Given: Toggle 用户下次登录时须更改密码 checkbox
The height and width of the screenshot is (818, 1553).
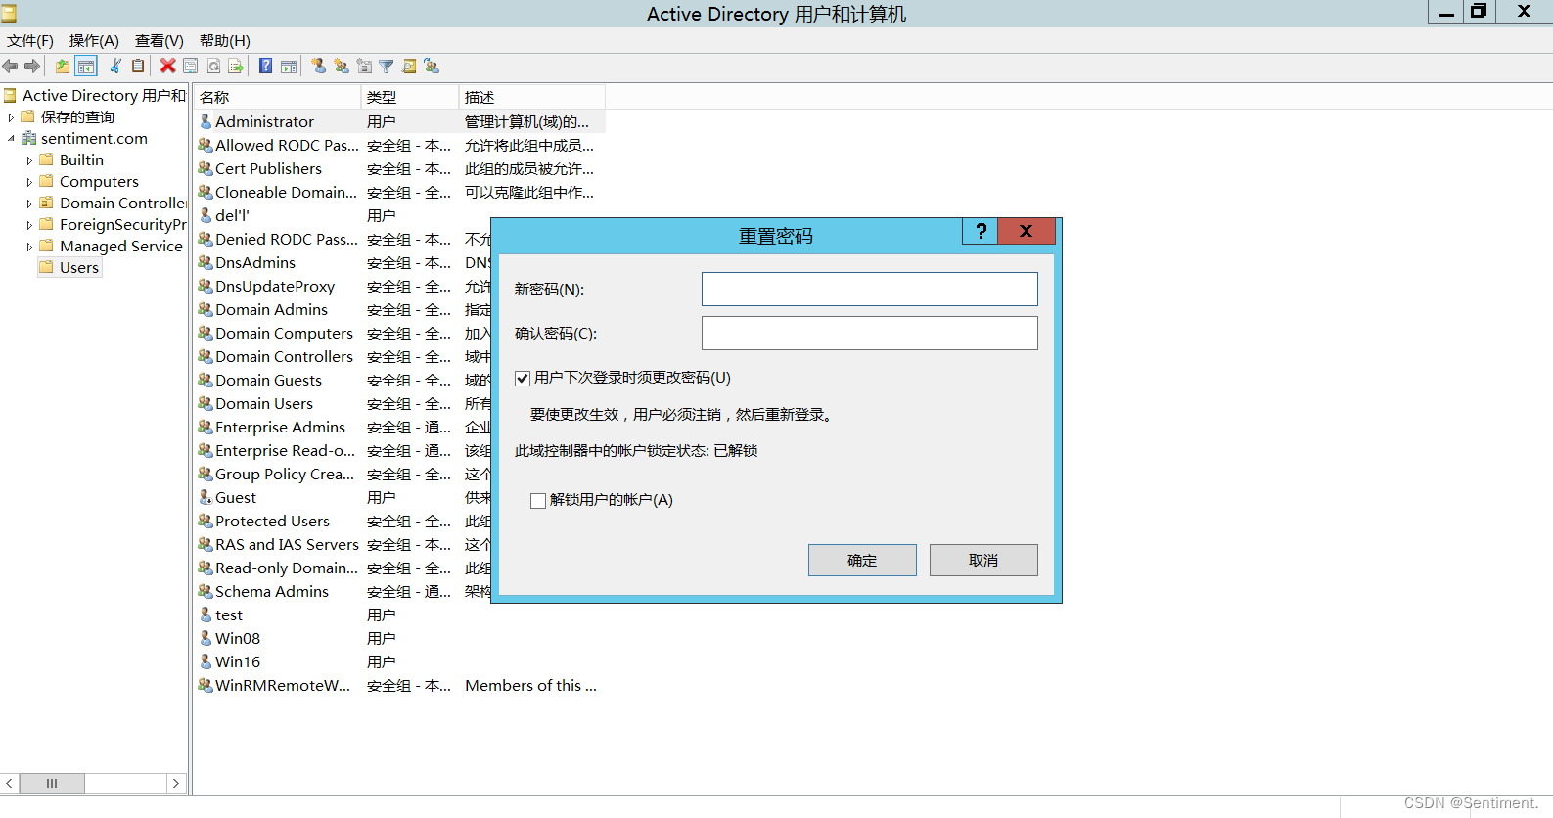Looking at the screenshot, I should (523, 378).
